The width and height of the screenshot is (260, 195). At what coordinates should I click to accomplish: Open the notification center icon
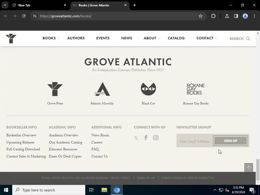[252, 190]
